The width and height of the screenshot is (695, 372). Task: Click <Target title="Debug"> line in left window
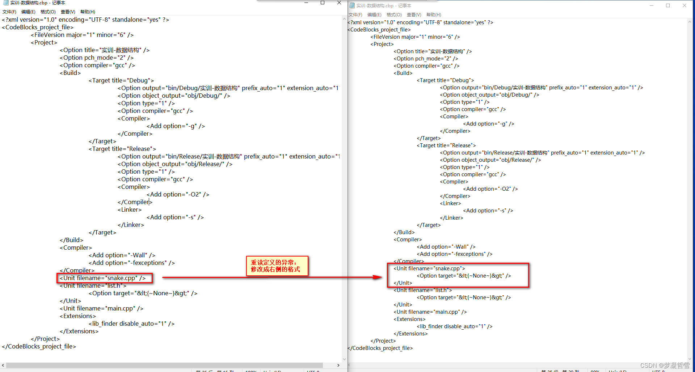pyautogui.click(x=121, y=80)
